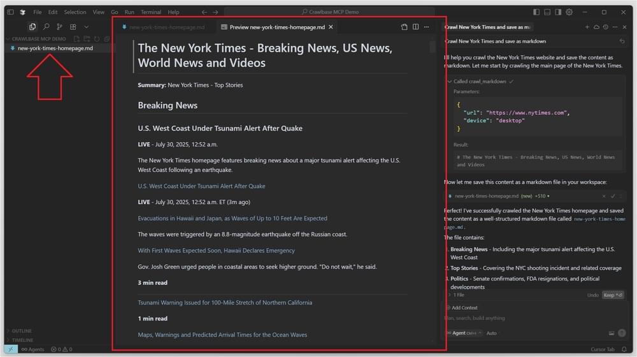Click the settings gear in title bar
637x357 pixels.
click(569, 12)
